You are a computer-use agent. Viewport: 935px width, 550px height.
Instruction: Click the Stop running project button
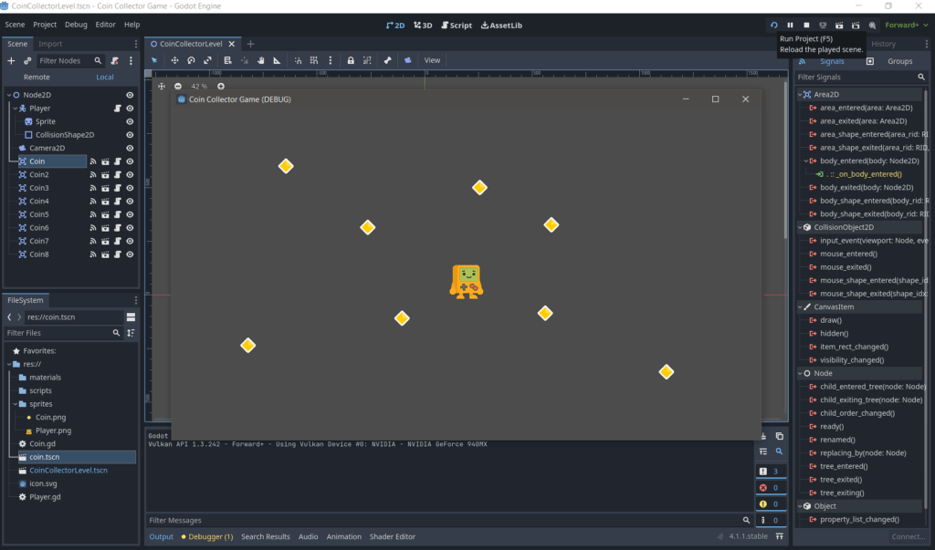[x=806, y=25]
